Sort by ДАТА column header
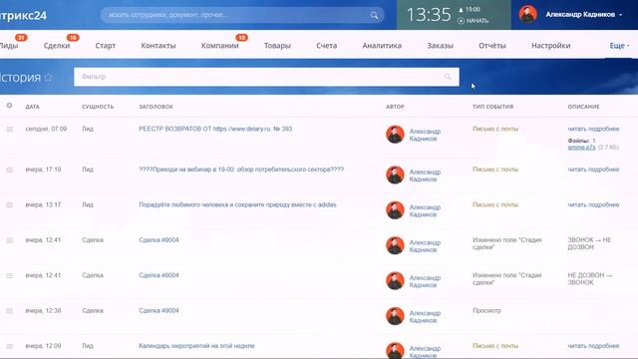The height and width of the screenshot is (359, 638). [x=33, y=107]
